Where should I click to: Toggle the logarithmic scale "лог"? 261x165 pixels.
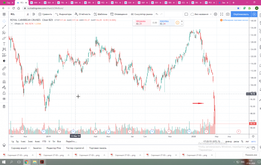click(x=247, y=142)
